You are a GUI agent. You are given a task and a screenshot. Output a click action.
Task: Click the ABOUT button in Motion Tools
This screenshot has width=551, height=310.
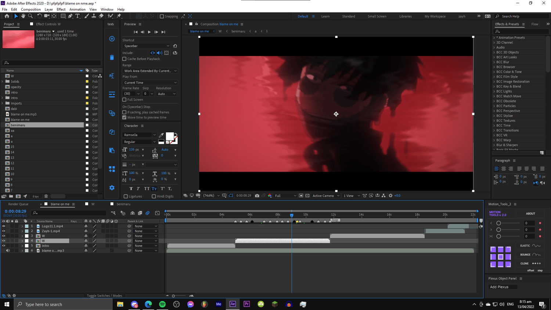point(530,214)
